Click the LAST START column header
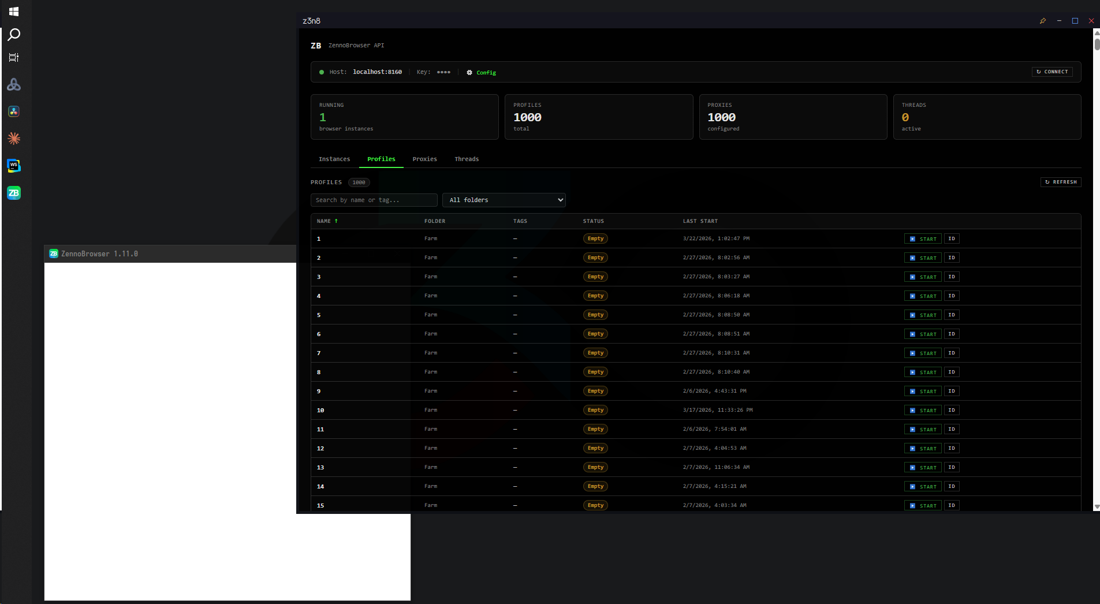1100x604 pixels. click(x=700, y=221)
